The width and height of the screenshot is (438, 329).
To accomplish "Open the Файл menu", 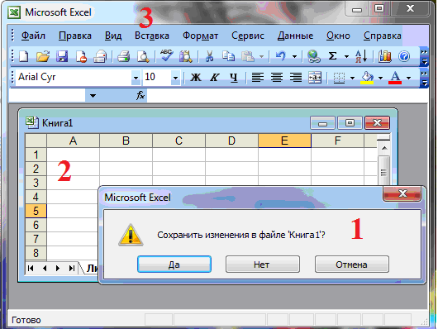I will (x=33, y=36).
